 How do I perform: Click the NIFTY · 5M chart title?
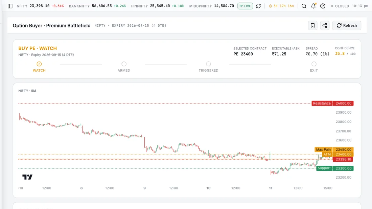[27, 91]
